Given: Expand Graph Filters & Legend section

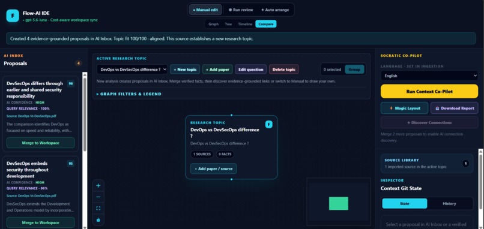Looking at the screenshot, I should click(x=129, y=94).
